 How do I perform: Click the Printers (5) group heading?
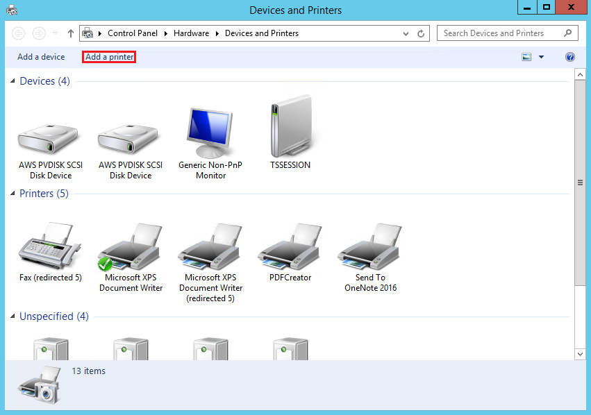[x=44, y=194]
